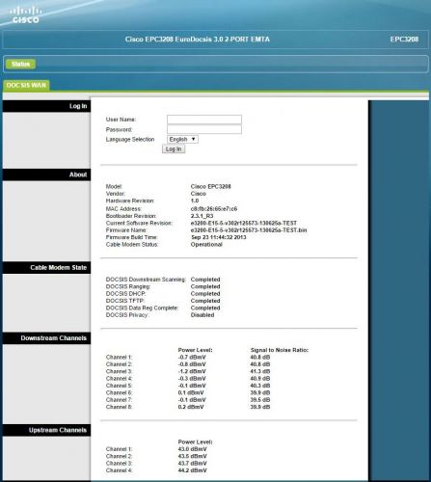The image size is (431, 482).
Task: Open the Status menu tab
Action: [x=20, y=65]
